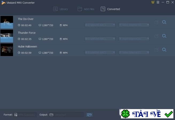Open output folder with blue folder button

[89, 115]
